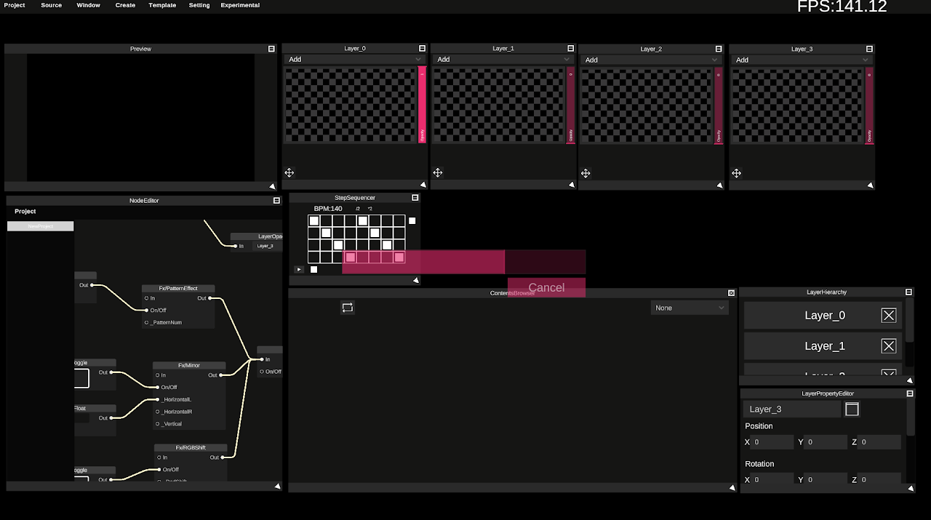This screenshot has width=931, height=520.
Task: Click the refresh icon in ContentsBrowser
Action: pyautogui.click(x=348, y=307)
